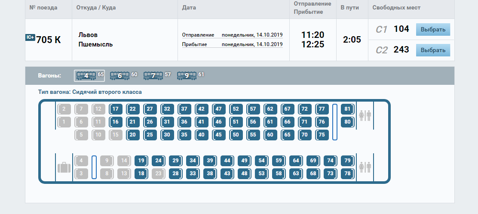
Task: Select seat 28
Action: tap(175, 174)
